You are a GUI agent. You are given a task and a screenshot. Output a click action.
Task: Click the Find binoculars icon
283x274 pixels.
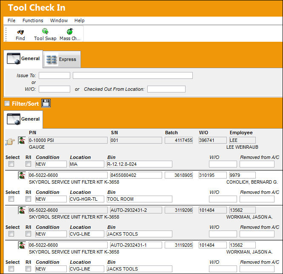(x=20, y=32)
